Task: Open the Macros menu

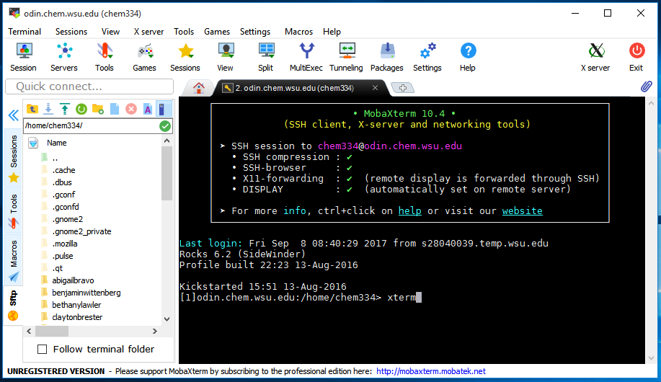Action: (x=298, y=32)
